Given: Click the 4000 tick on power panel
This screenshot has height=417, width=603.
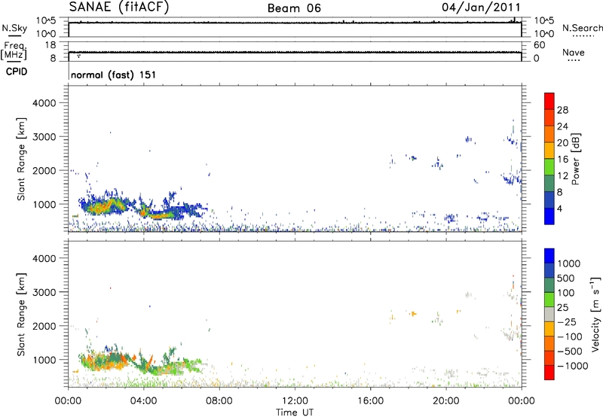Looking at the screenshot, I should pos(44,103).
